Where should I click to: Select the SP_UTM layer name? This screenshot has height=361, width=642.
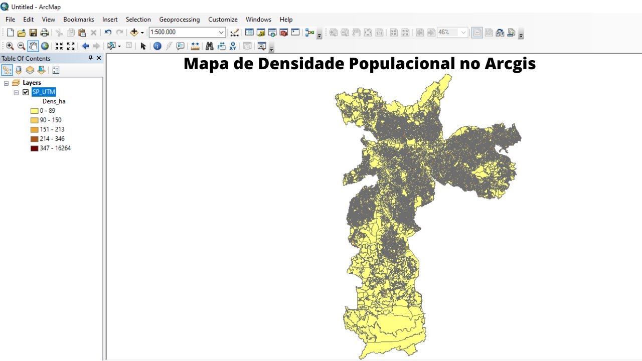click(44, 92)
